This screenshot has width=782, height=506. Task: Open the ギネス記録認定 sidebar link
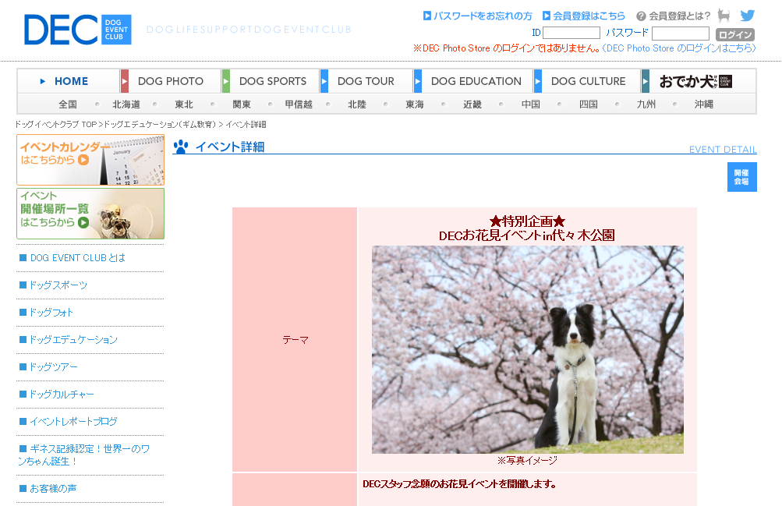83,455
